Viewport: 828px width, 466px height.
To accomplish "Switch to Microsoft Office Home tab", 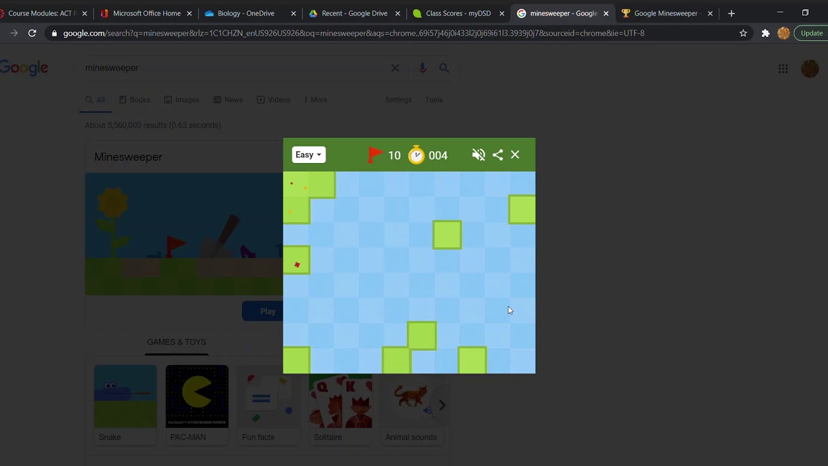I will tap(146, 13).
